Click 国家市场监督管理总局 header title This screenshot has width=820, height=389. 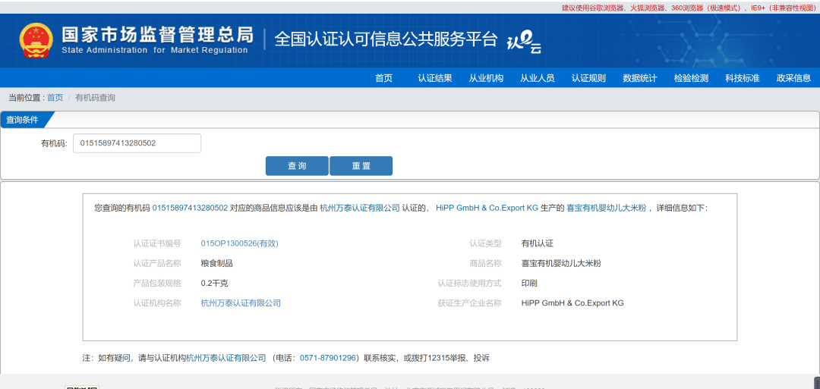(157, 34)
